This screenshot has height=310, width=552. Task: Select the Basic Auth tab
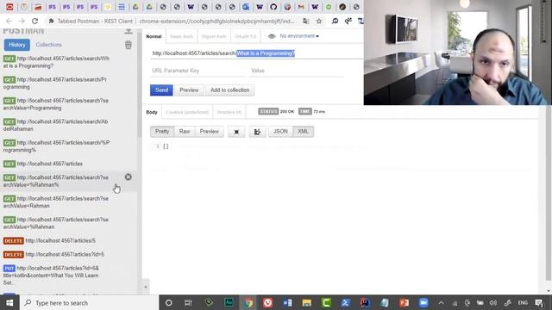[x=181, y=36]
